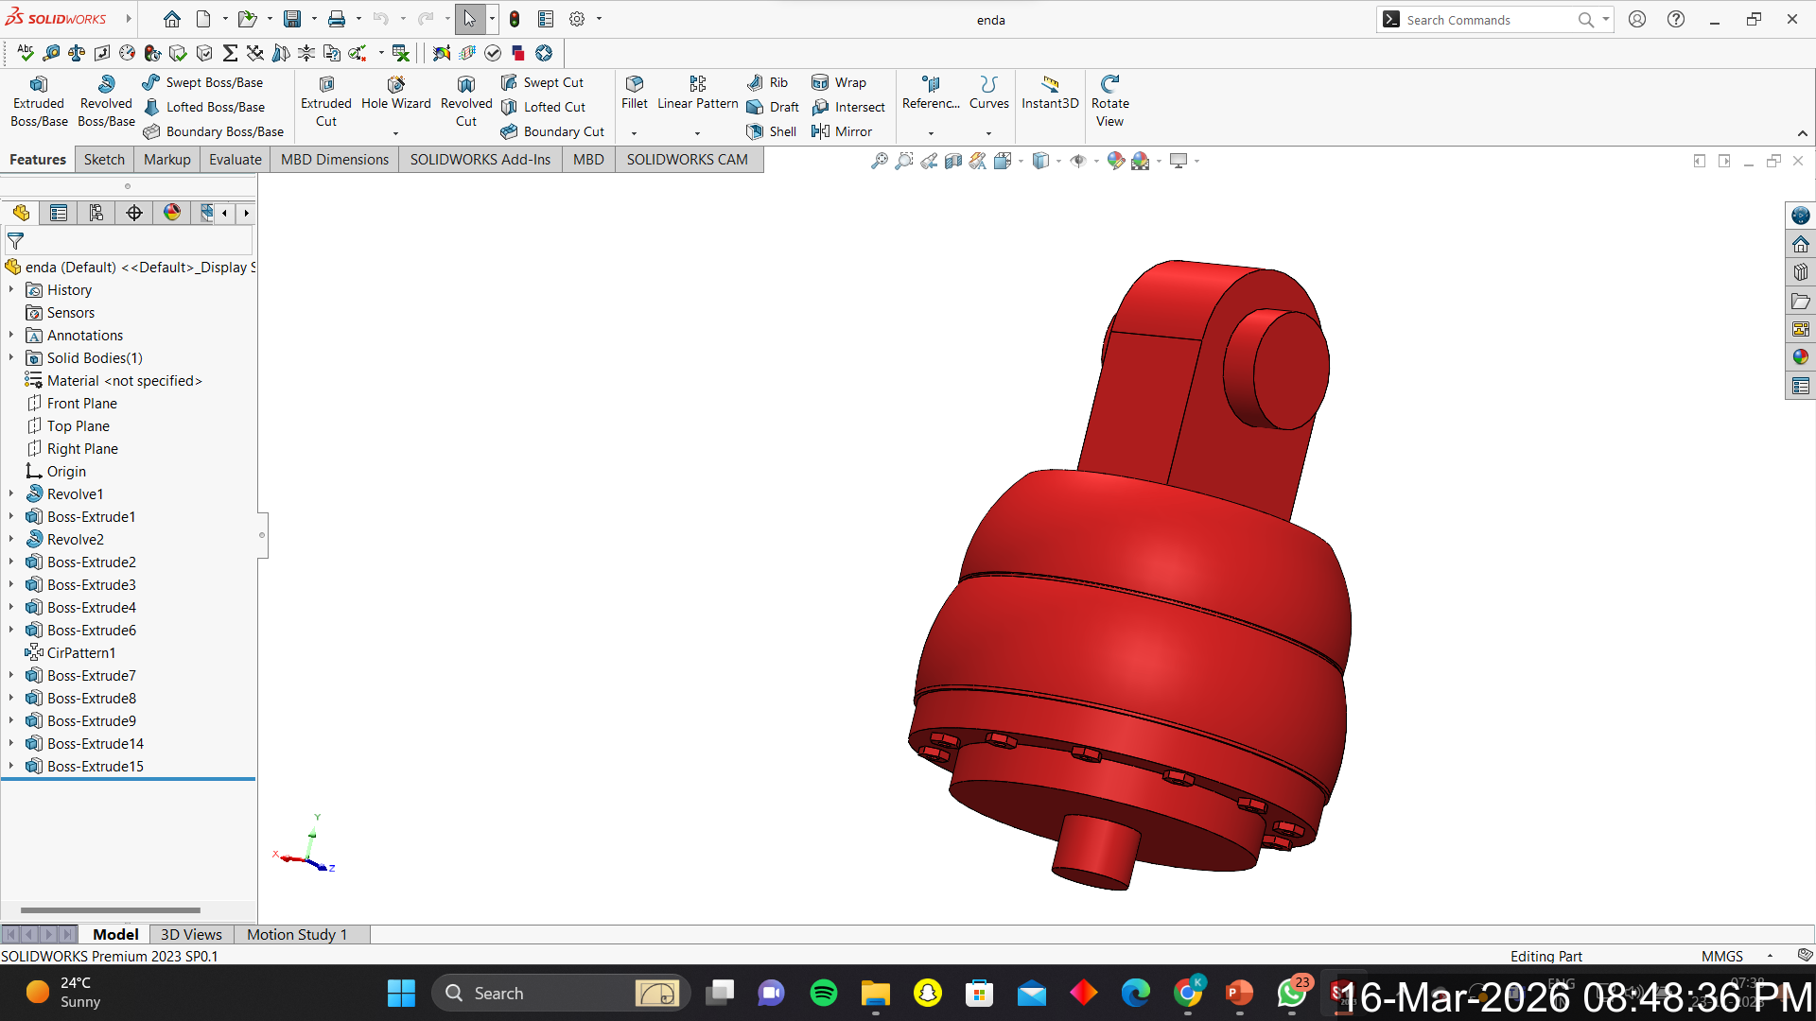Open the DisplayManager appearance ball tab

pyautogui.click(x=171, y=213)
